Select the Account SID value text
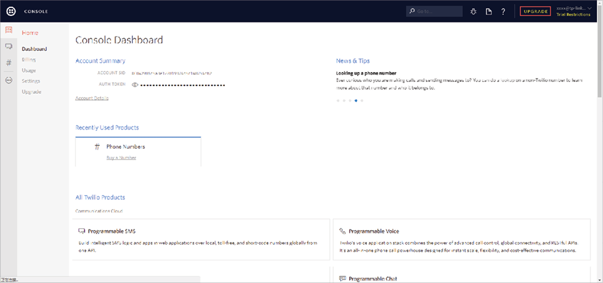The image size is (603, 283). [x=171, y=73]
